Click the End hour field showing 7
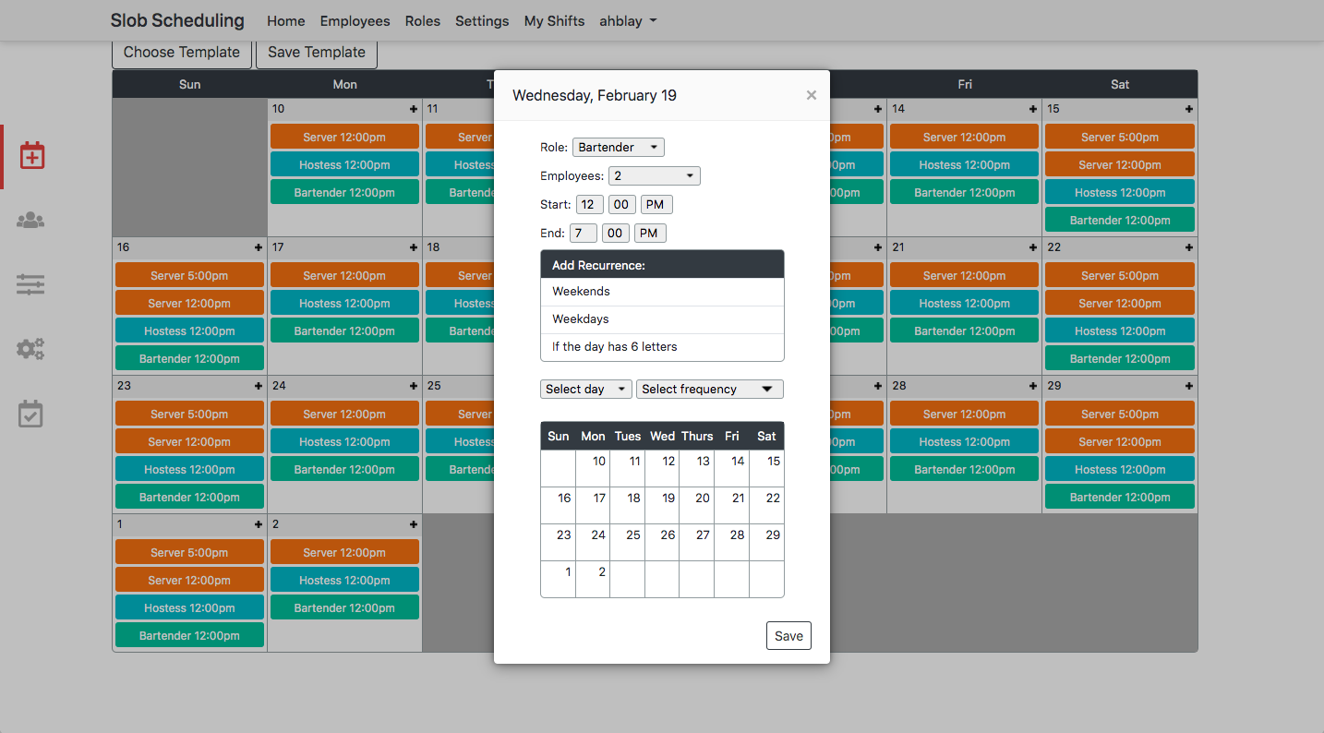The image size is (1324, 733). (584, 234)
